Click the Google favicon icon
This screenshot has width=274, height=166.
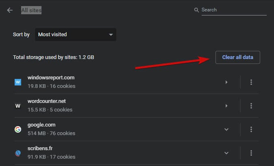coord(18,129)
